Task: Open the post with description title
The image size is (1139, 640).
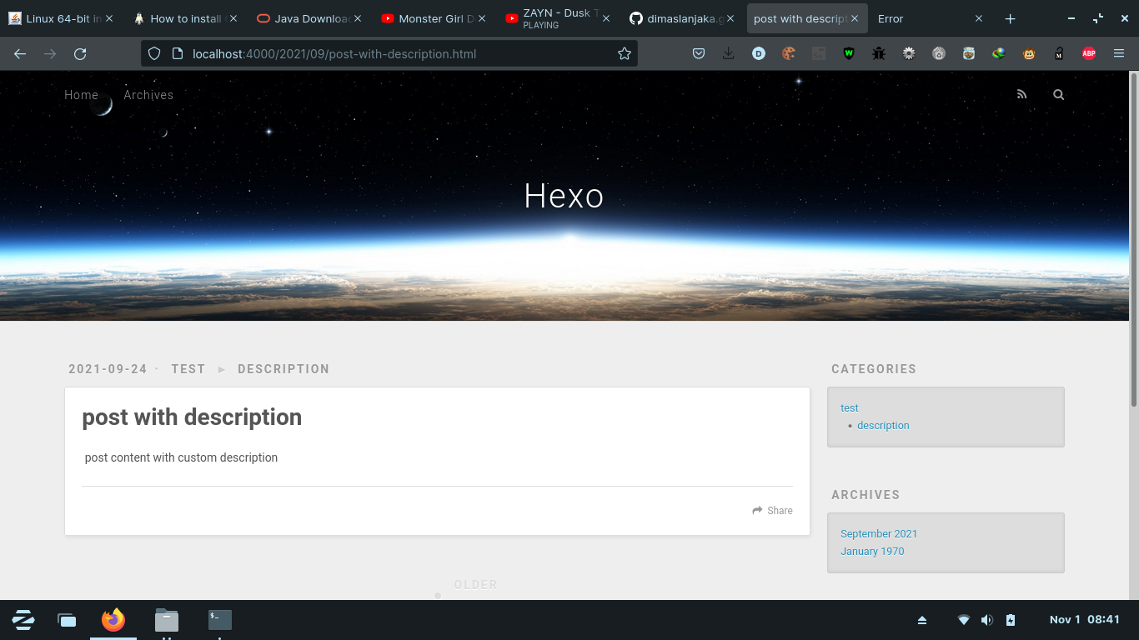Action: click(x=192, y=417)
